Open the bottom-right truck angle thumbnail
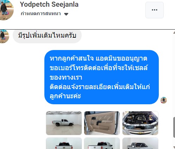 pos(140,143)
